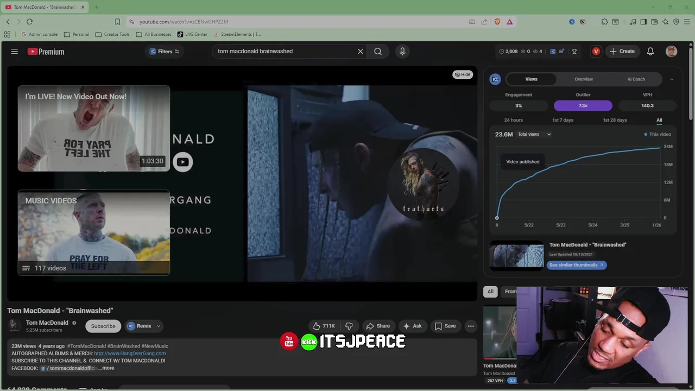Open YouTube notifications bell
Screen dimensions: 695x391
coord(650,51)
